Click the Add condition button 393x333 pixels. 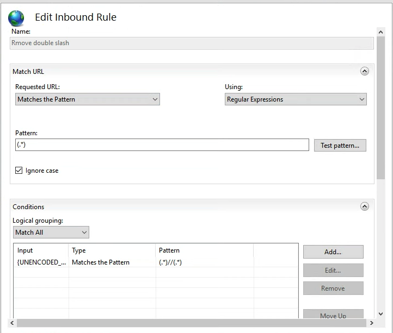pos(333,252)
